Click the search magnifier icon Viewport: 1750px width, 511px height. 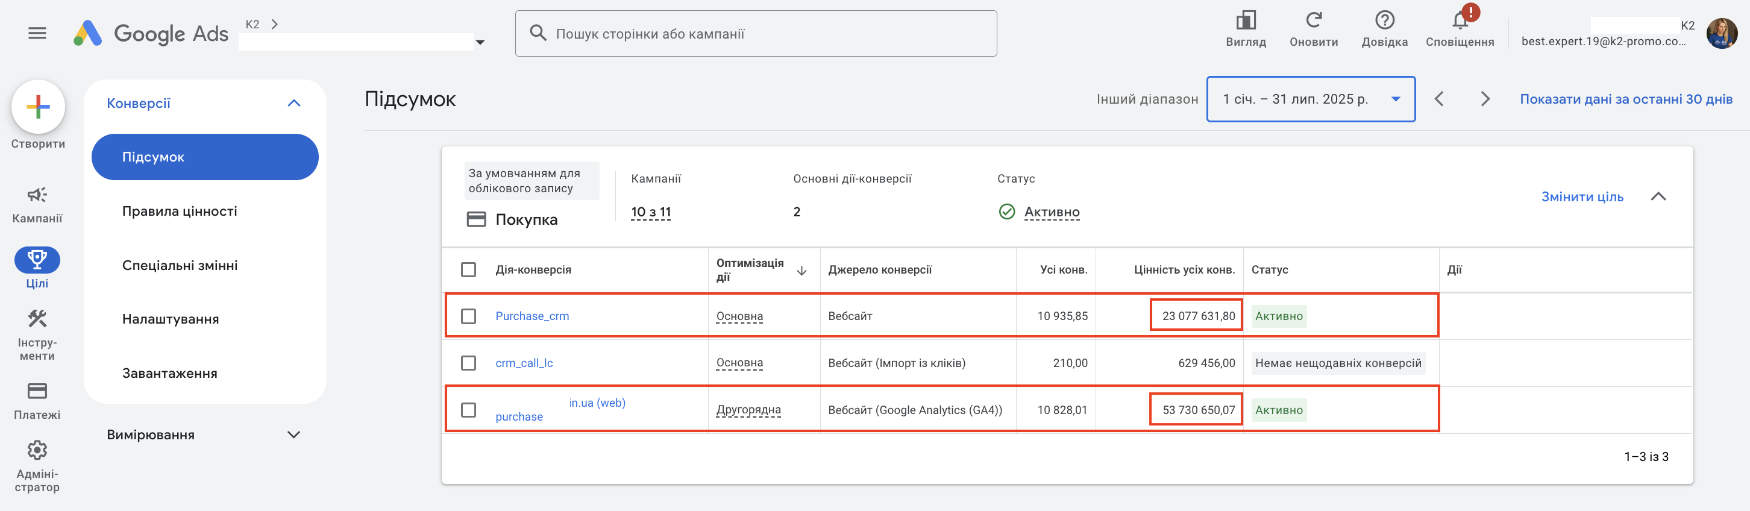(x=538, y=33)
